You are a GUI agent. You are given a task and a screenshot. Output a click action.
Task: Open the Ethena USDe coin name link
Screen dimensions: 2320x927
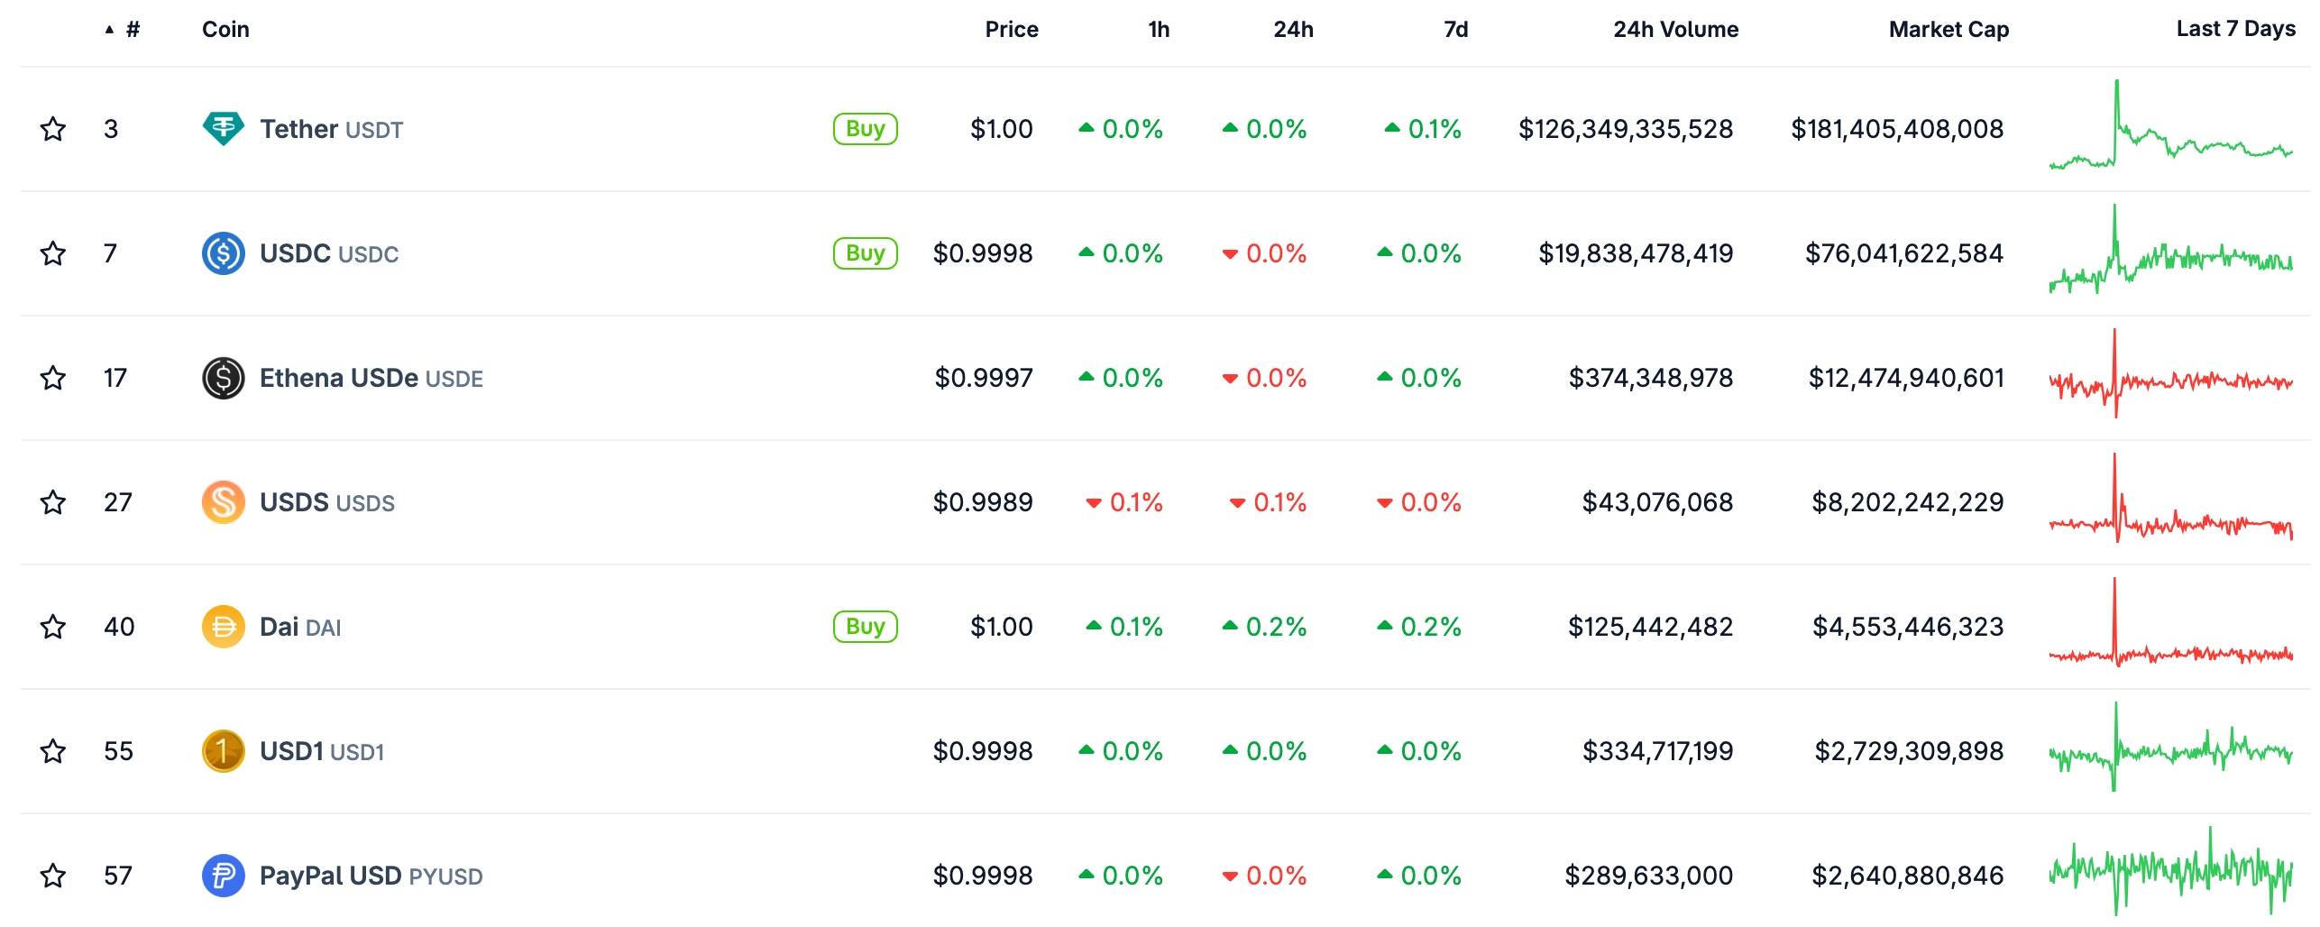tap(339, 378)
